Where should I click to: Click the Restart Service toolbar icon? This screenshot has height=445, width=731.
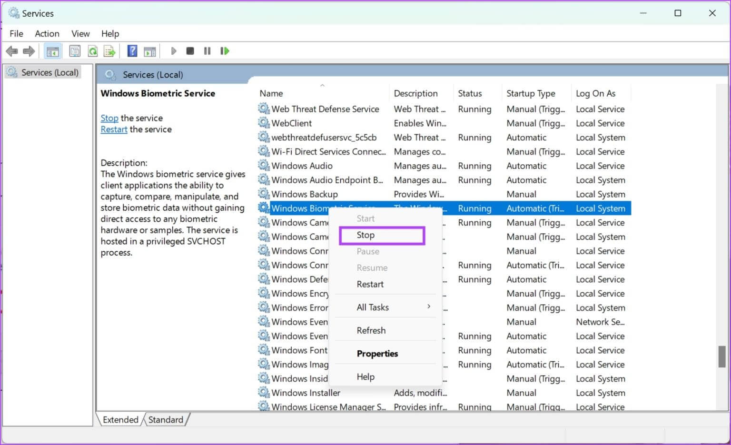225,51
